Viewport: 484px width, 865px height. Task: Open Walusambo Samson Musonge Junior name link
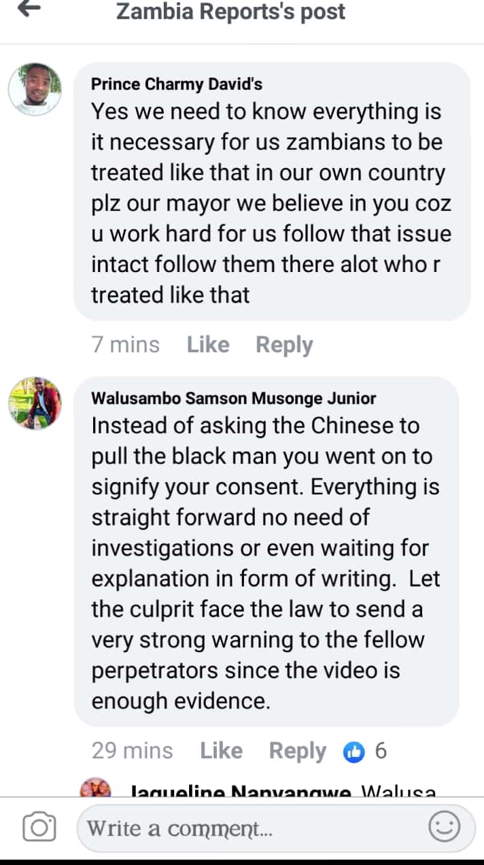[234, 398]
